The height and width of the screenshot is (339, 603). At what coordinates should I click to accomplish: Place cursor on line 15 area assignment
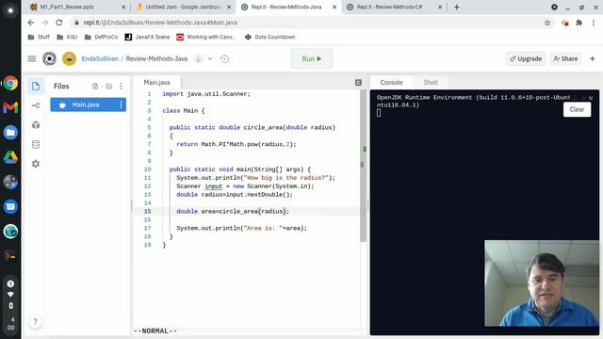233,211
